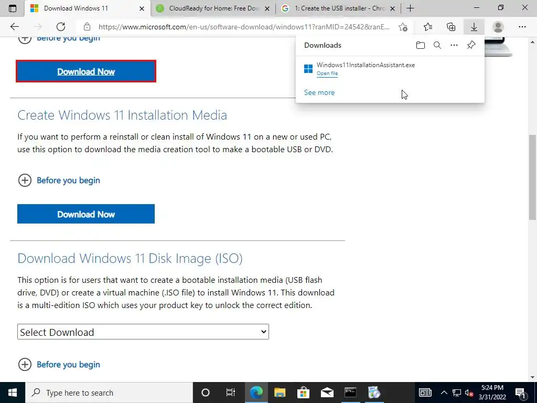The height and width of the screenshot is (403, 537).
Task: Show hidden system tray icons
Action: (x=444, y=393)
